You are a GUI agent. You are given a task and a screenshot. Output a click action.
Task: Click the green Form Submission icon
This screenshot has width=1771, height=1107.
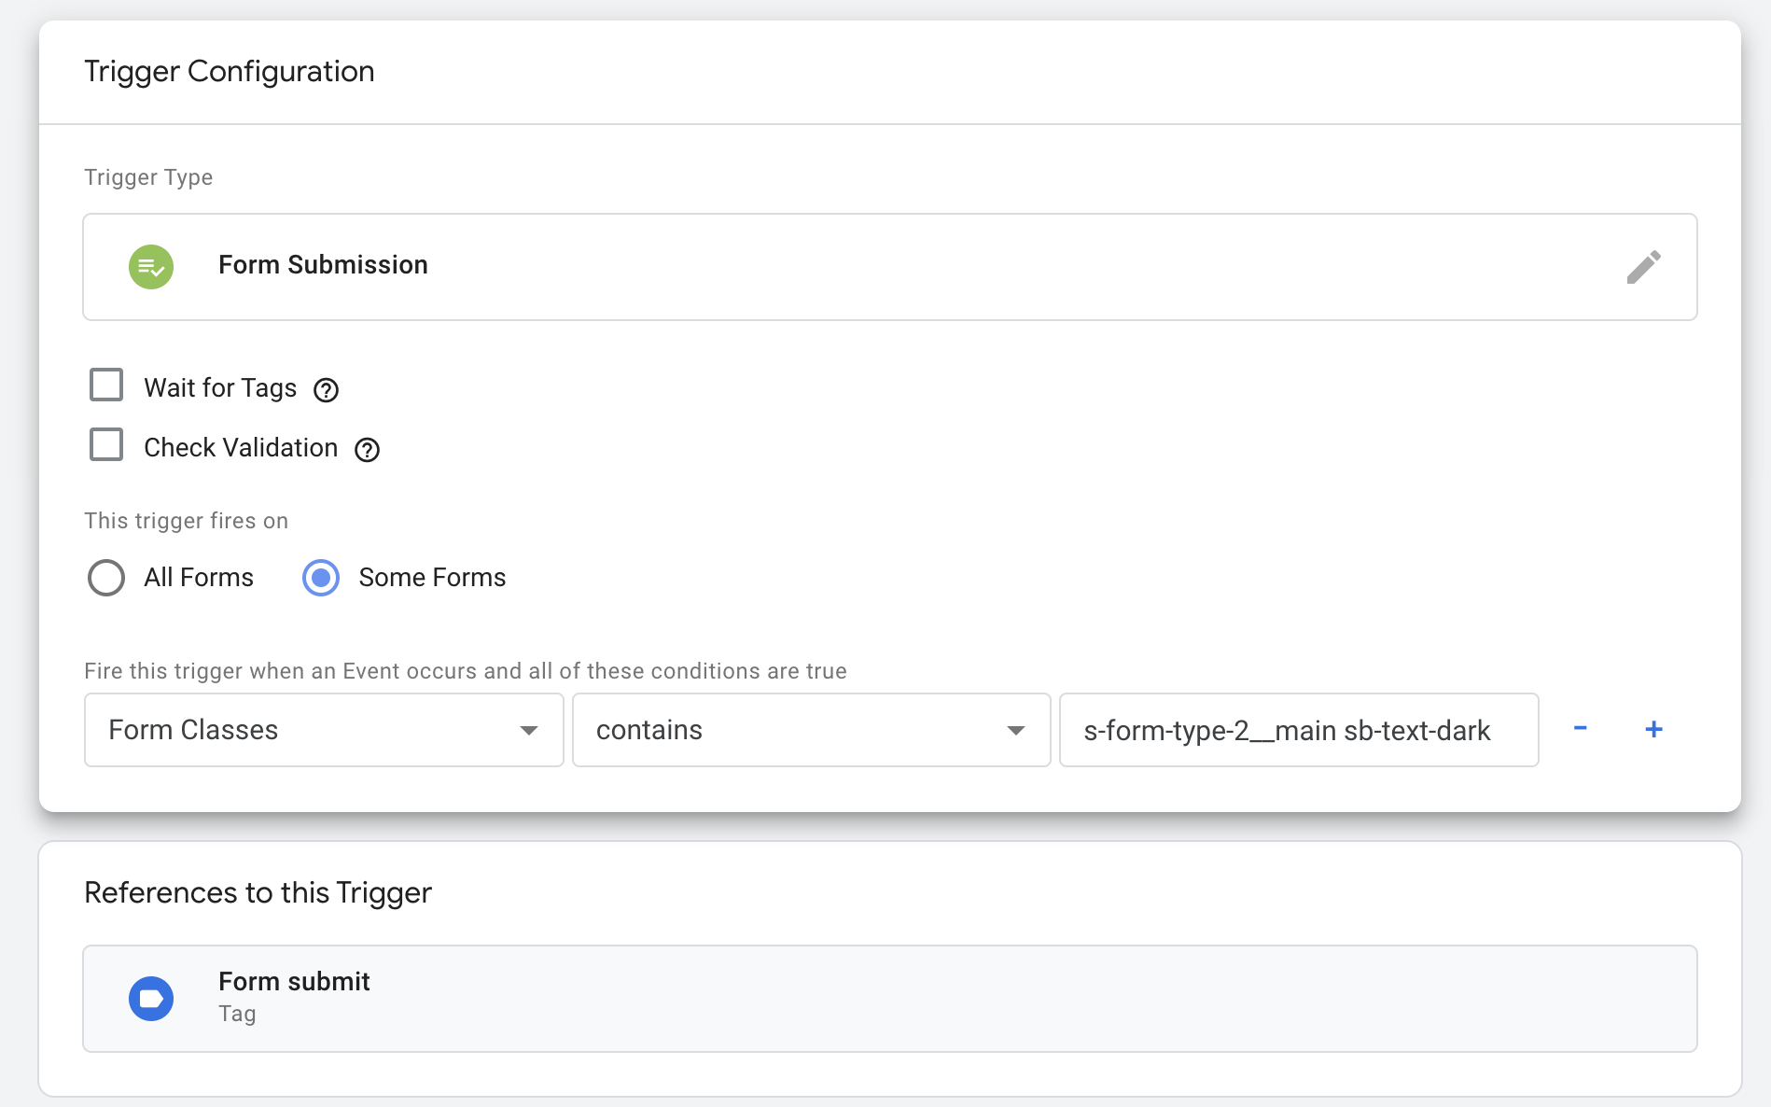[151, 267]
